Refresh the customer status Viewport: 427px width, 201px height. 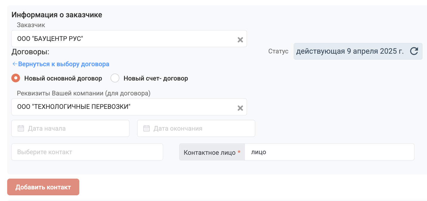[414, 51]
